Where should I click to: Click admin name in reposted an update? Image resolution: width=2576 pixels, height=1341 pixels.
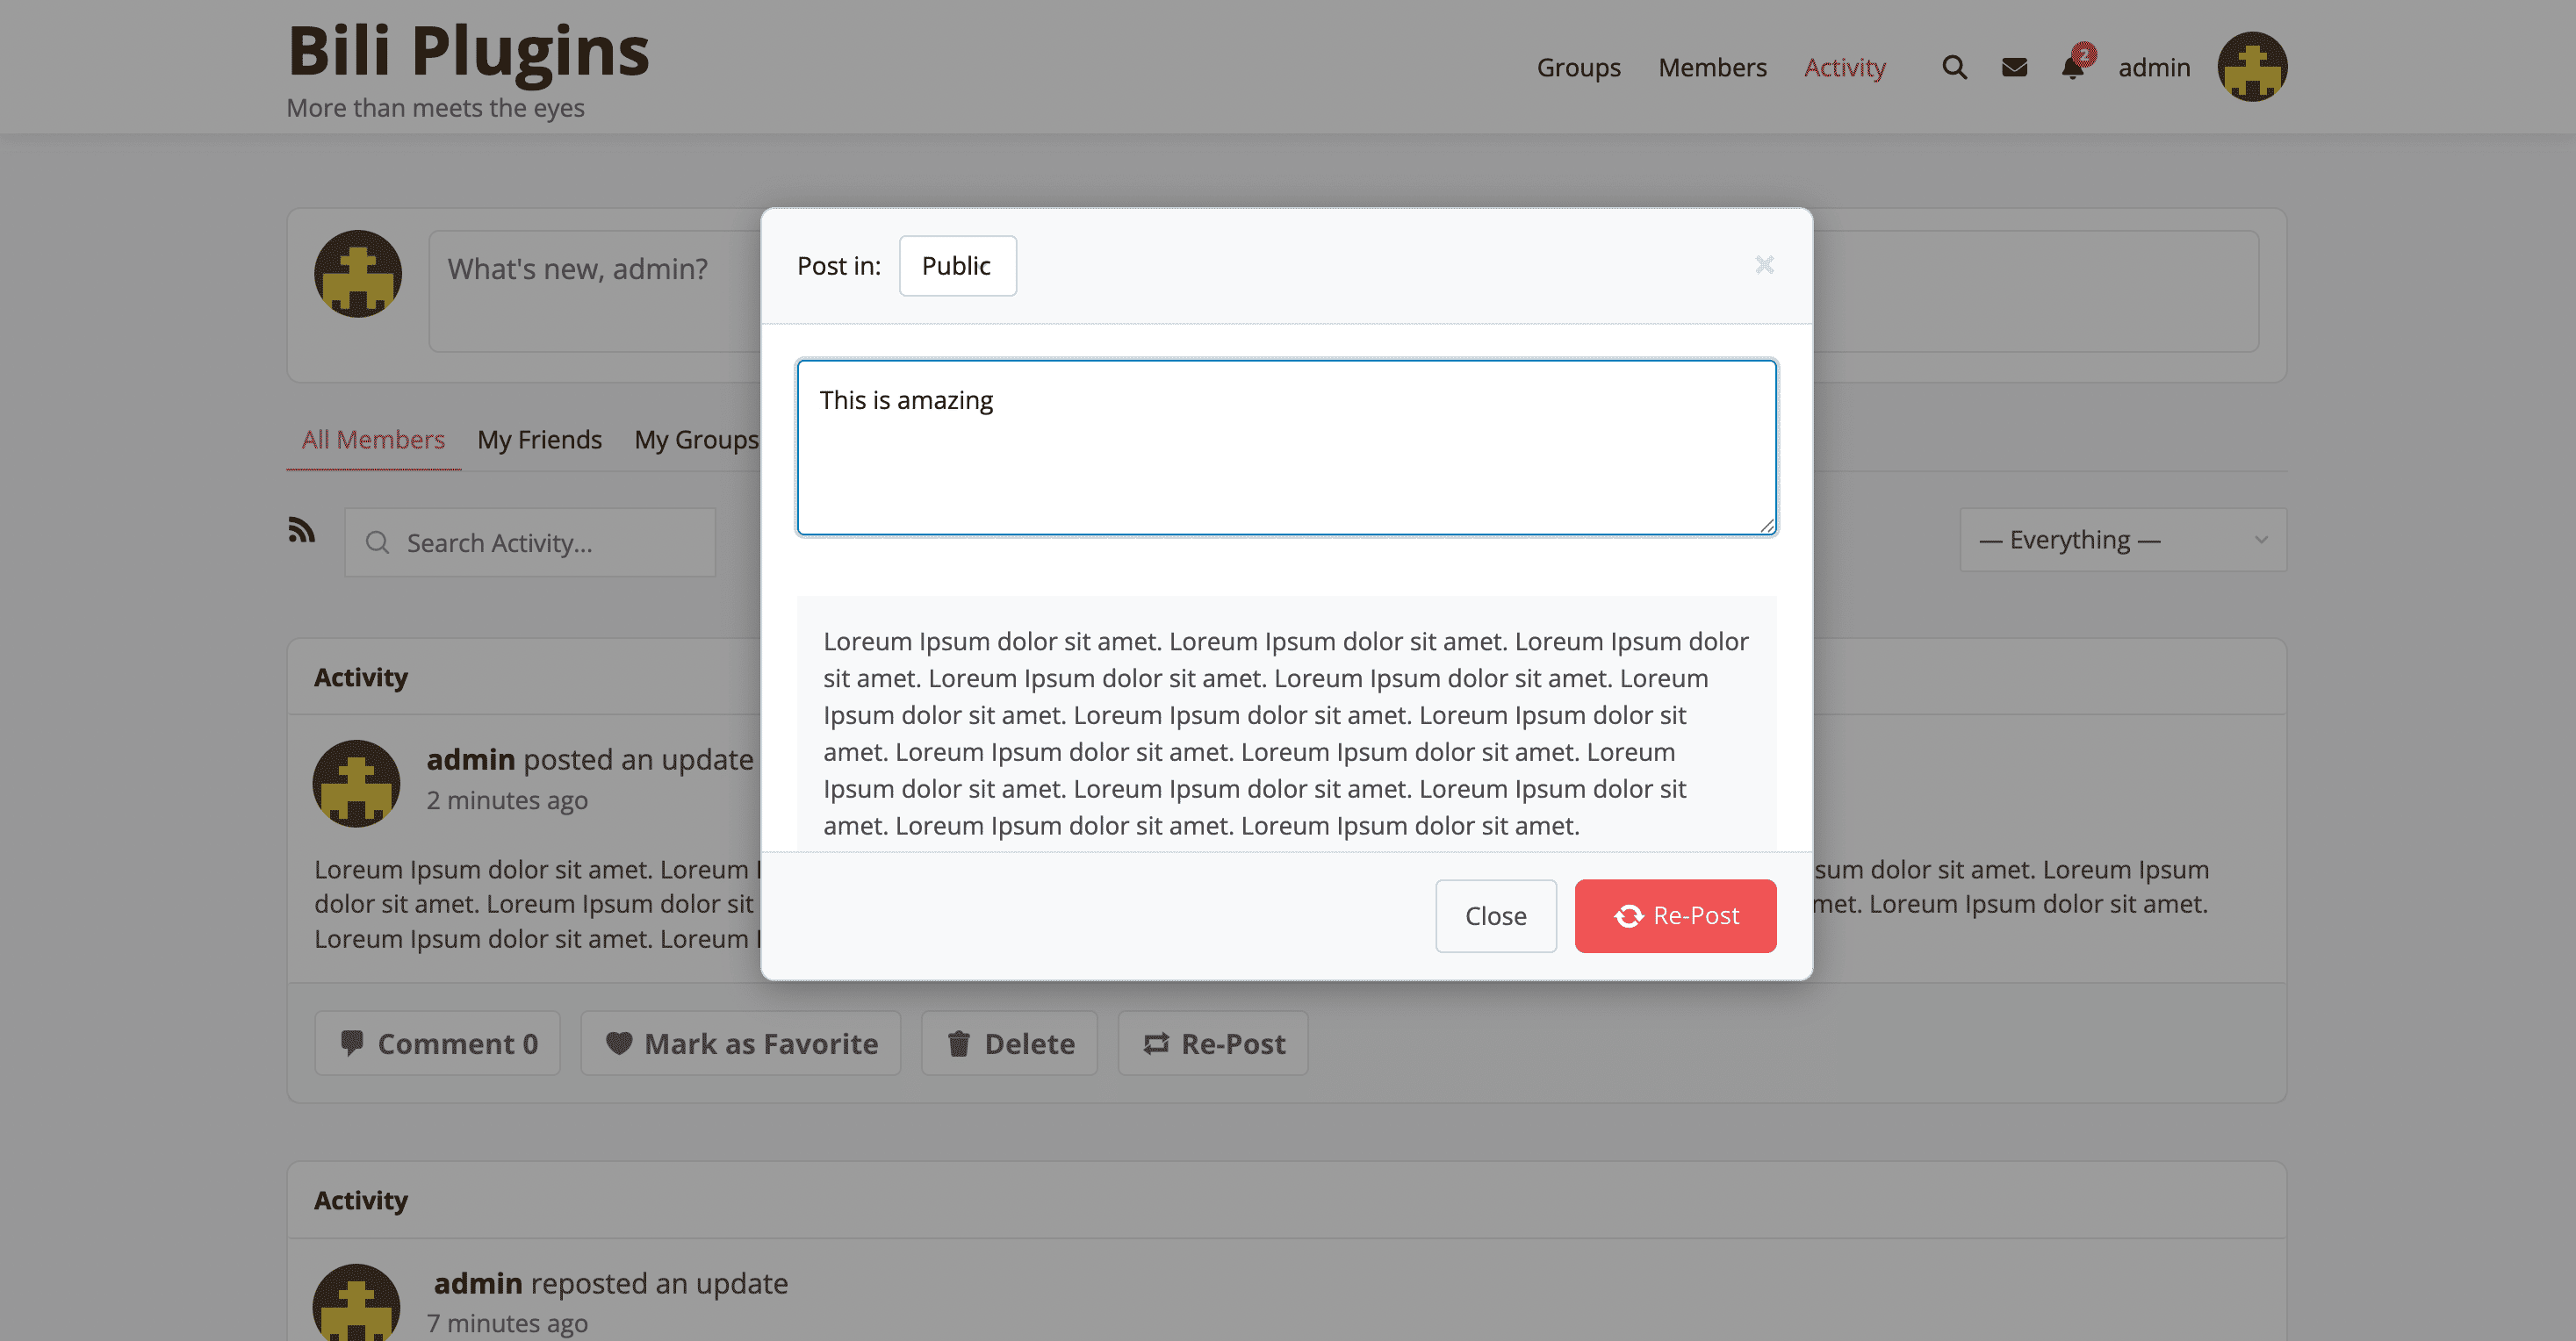[478, 1283]
